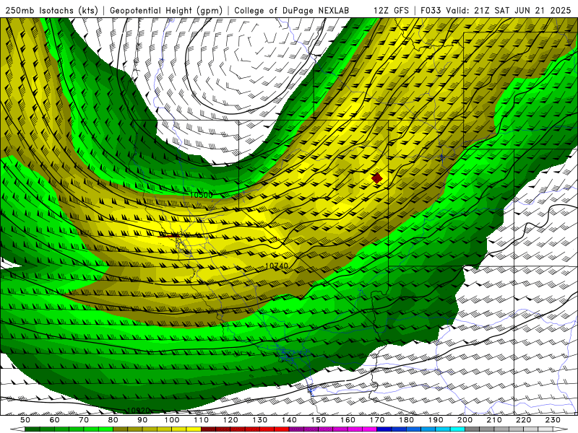Click the 150 value on the color scale

[x=319, y=420]
